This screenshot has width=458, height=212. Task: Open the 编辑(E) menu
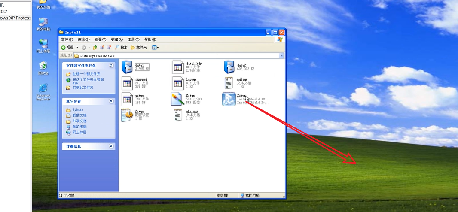coord(83,39)
